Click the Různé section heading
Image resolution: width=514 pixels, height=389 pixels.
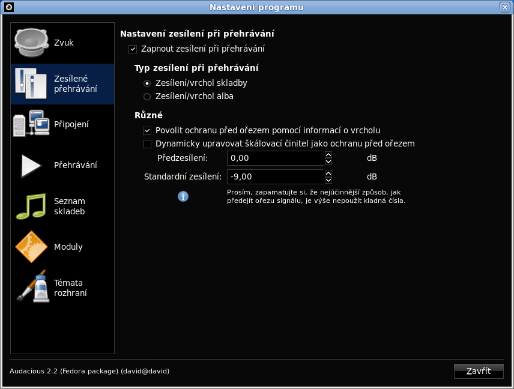[148, 115]
